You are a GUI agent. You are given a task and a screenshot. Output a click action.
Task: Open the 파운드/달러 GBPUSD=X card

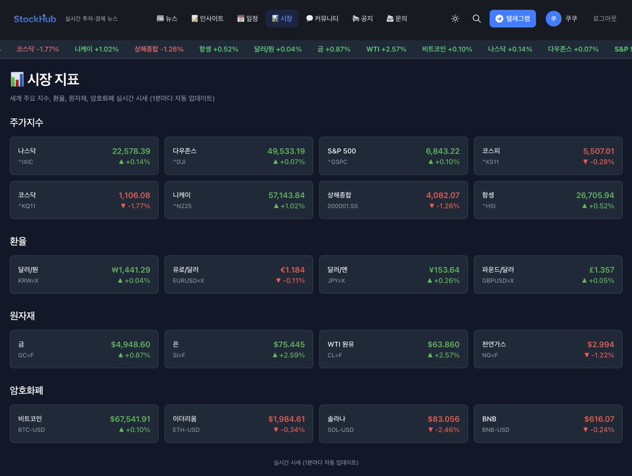coord(548,275)
